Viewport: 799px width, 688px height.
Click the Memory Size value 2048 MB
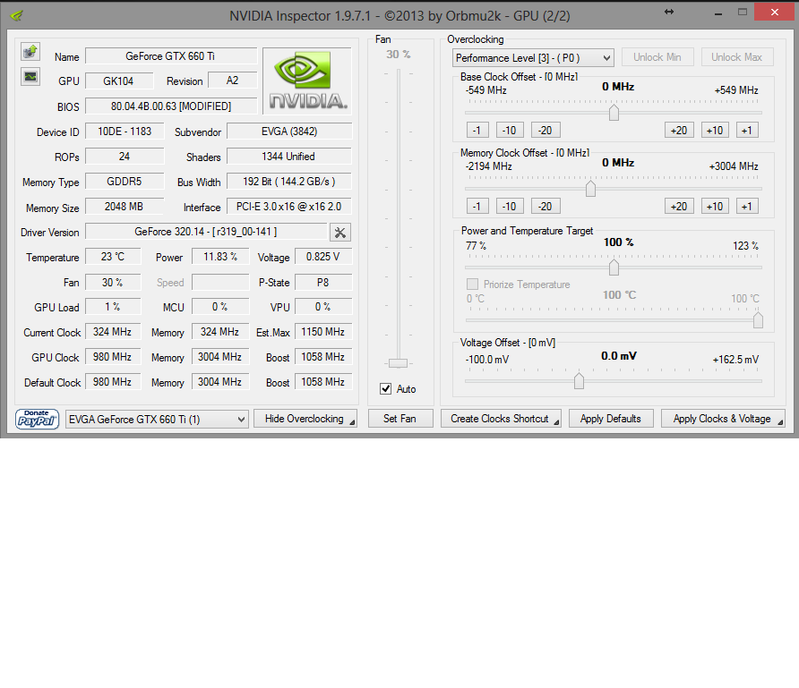pos(125,207)
